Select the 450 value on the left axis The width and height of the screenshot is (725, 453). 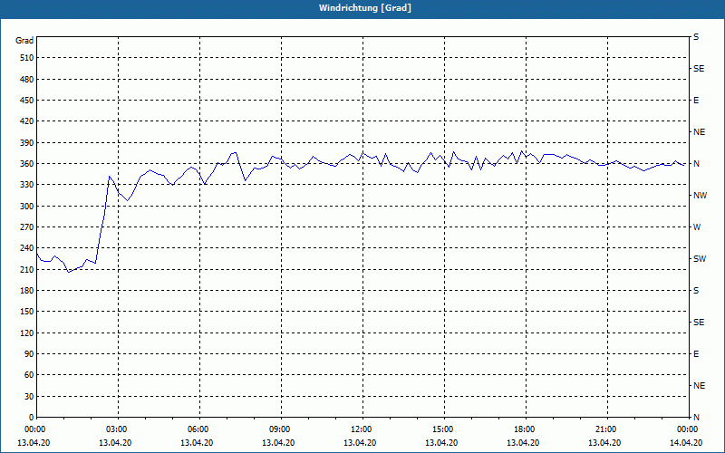[26, 101]
